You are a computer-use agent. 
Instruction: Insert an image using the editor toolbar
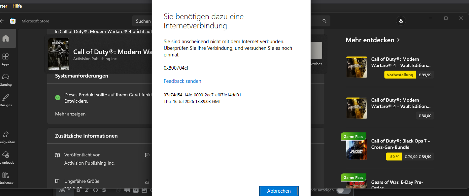pos(144,190)
